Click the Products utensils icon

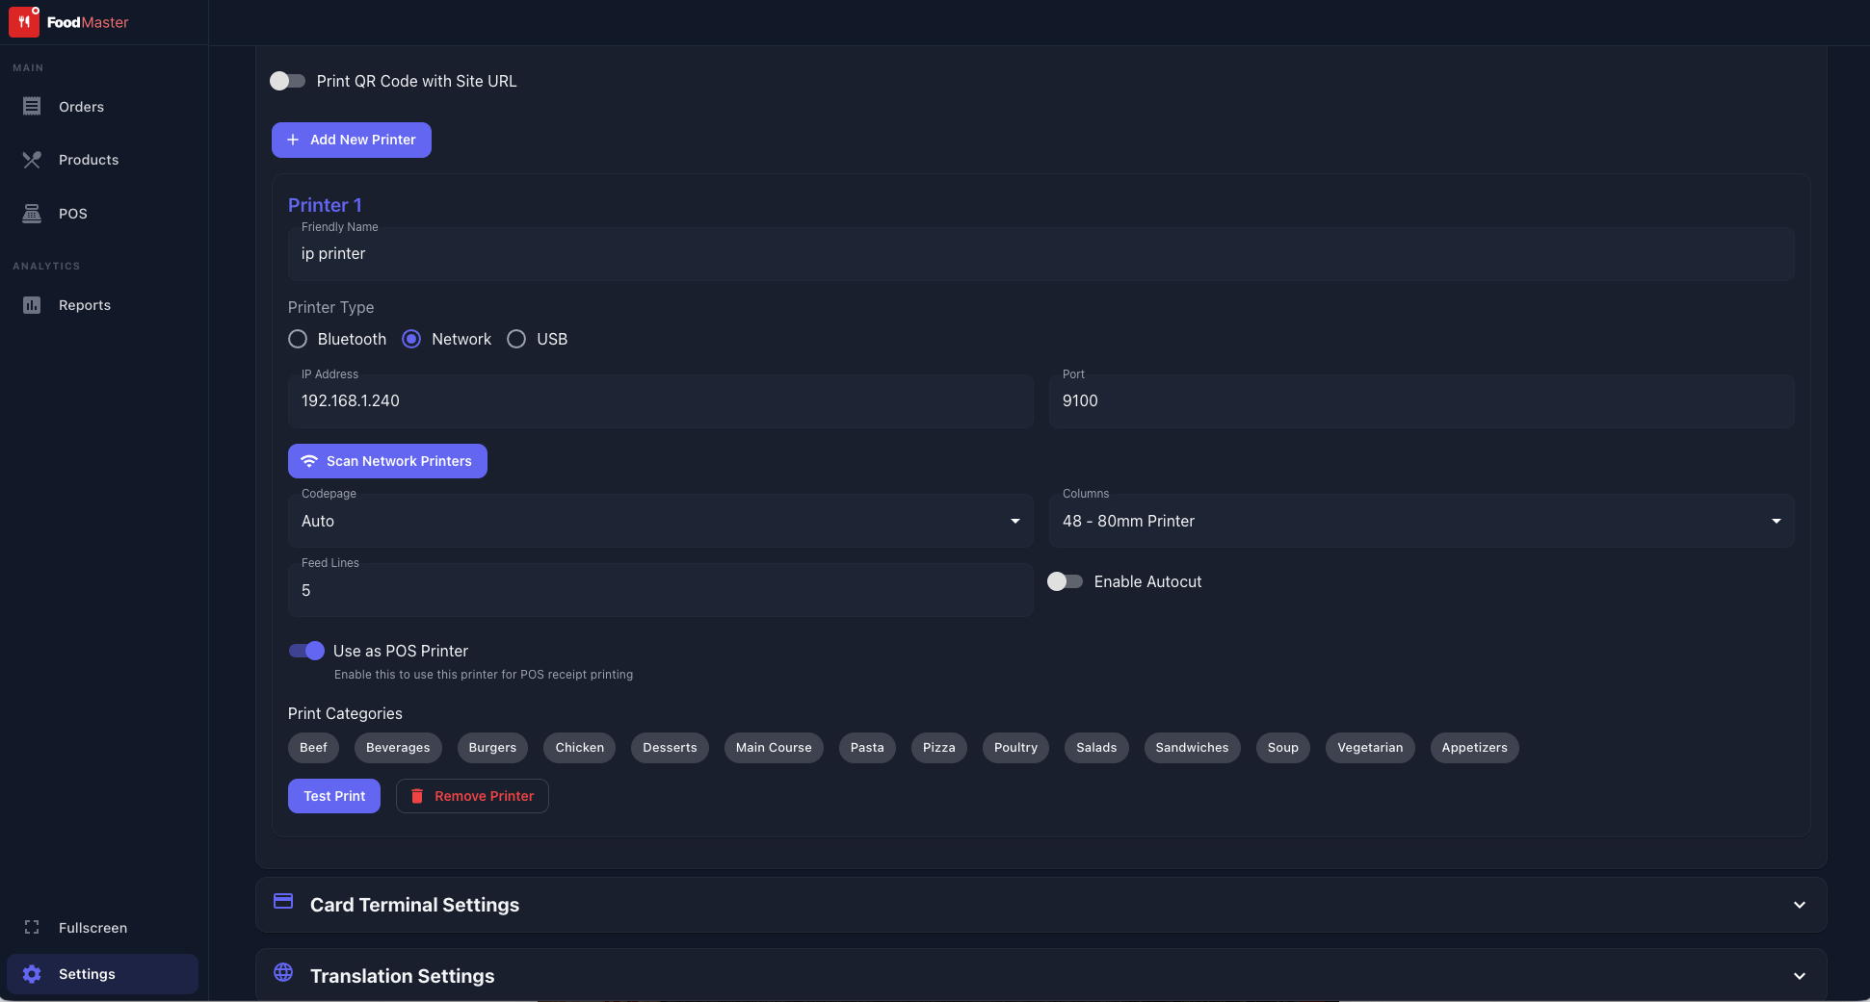tap(32, 160)
